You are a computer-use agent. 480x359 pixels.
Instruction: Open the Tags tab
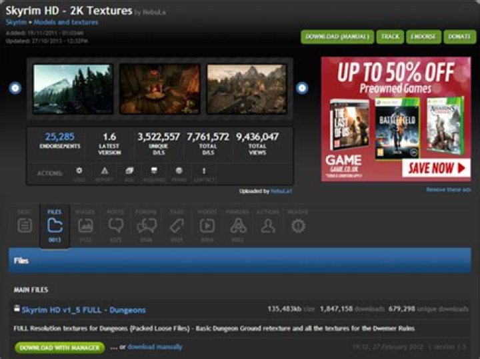177,226
